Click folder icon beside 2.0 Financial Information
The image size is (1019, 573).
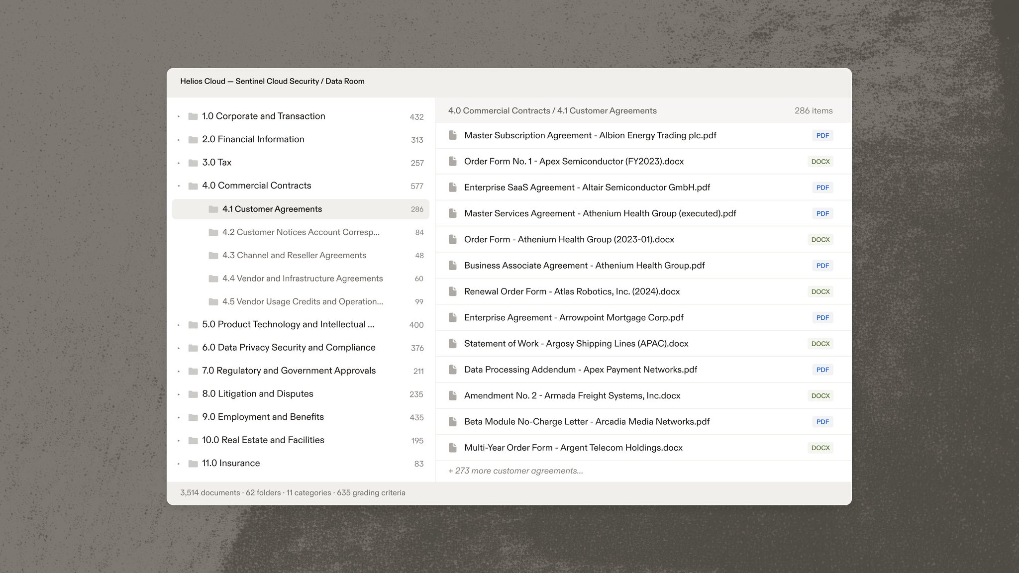click(x=193, y=140)
